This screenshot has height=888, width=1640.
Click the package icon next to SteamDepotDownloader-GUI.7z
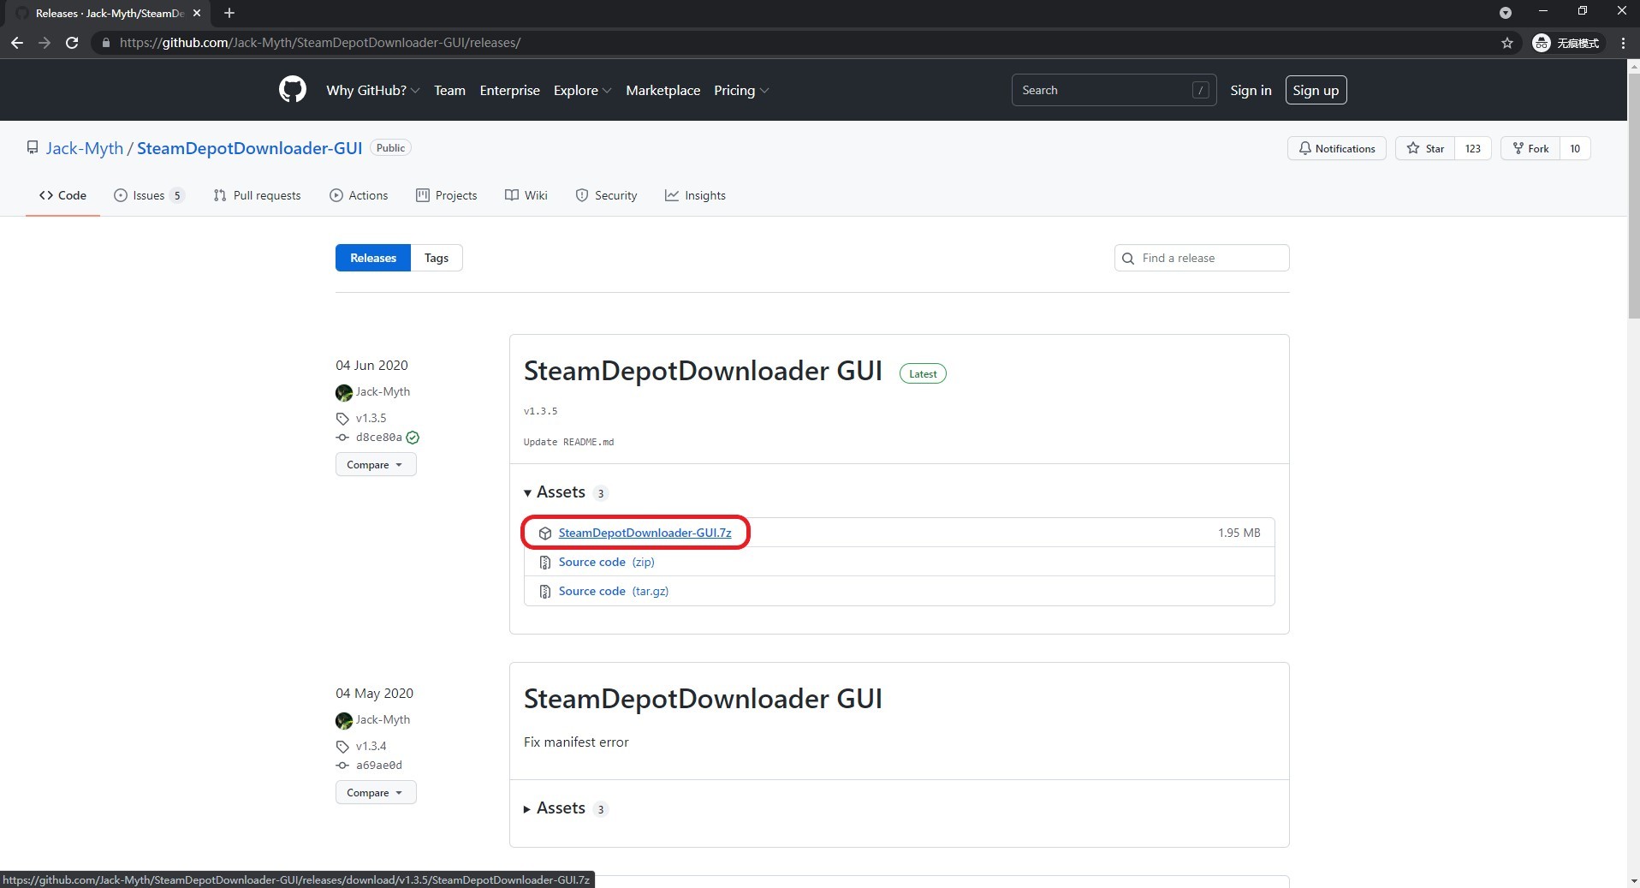[x=545, y=533]
